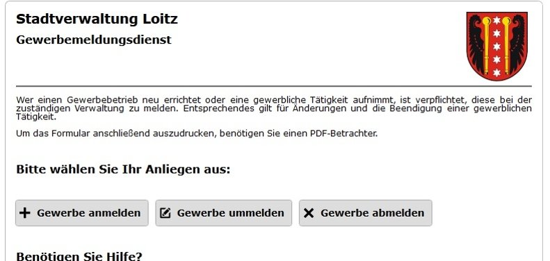Click the Stadtverwaltung Loitz heading
Screen dimensions: 550x261
97,19
